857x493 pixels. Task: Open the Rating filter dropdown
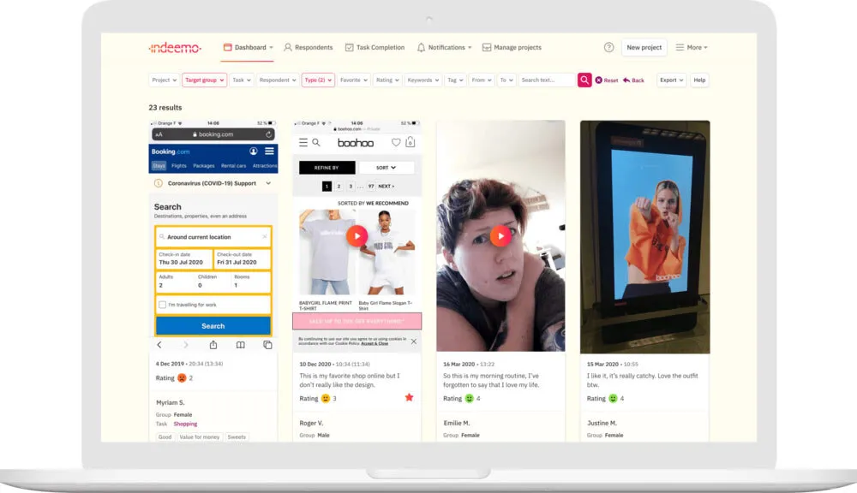point(387,80)
